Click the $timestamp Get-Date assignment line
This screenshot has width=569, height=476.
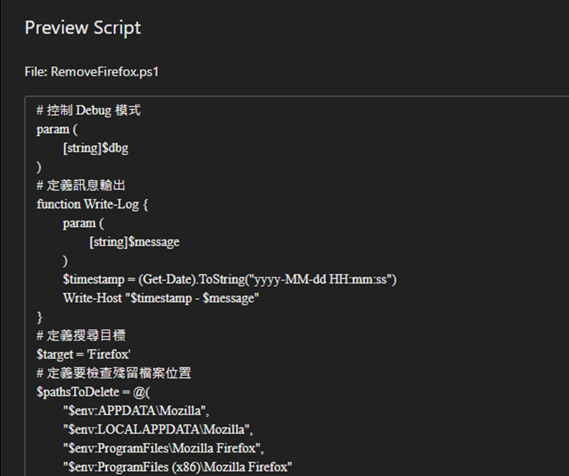tap(229, 279)
